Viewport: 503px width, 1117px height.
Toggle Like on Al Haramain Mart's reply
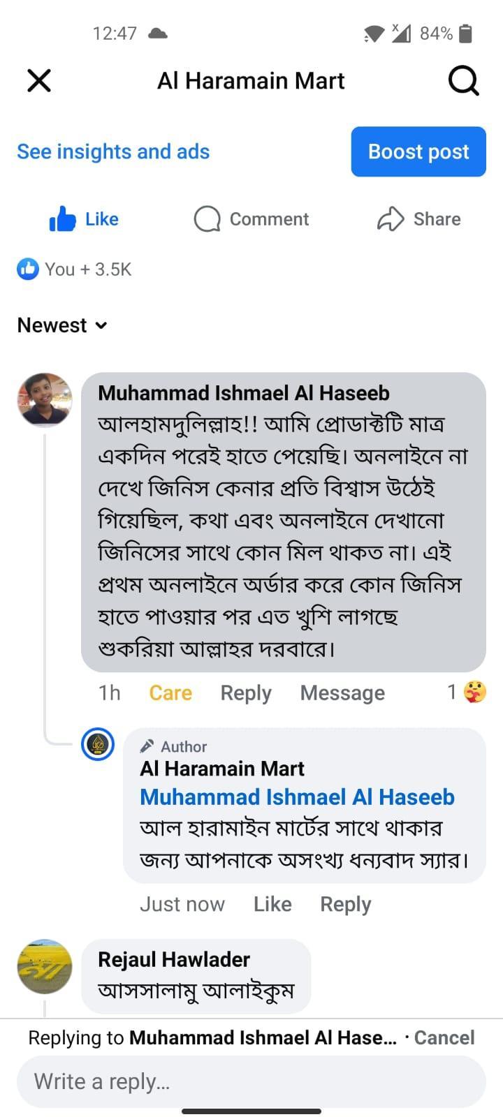[272, 904]
